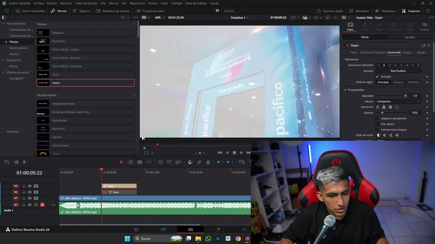Select the REEL MAGICA - INTRO.mp4 video clip
The height and width of the screenshot is (244, 435).
tap(155, 198)
